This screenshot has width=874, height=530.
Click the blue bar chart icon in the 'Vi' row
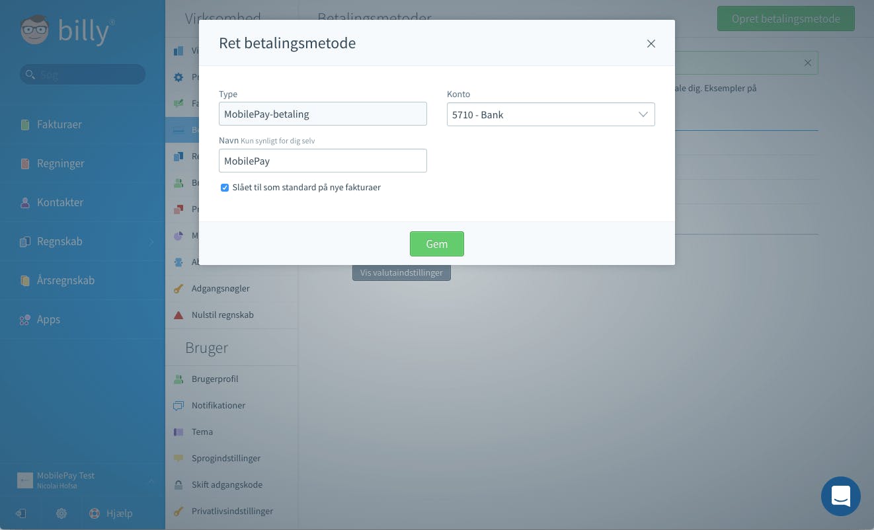[x=179, y=50]
